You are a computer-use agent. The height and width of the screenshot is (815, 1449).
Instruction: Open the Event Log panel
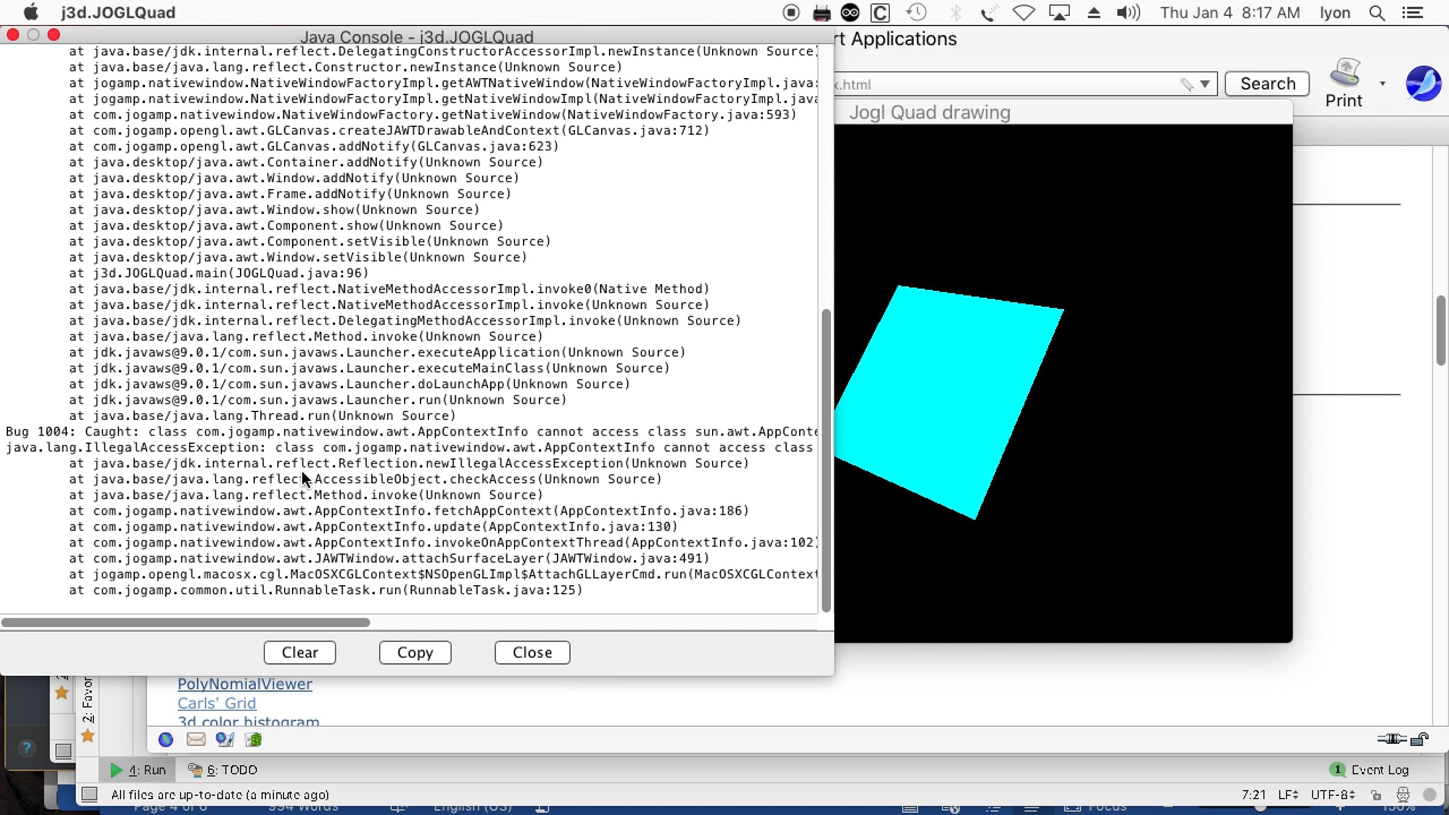coord(1369,770)
